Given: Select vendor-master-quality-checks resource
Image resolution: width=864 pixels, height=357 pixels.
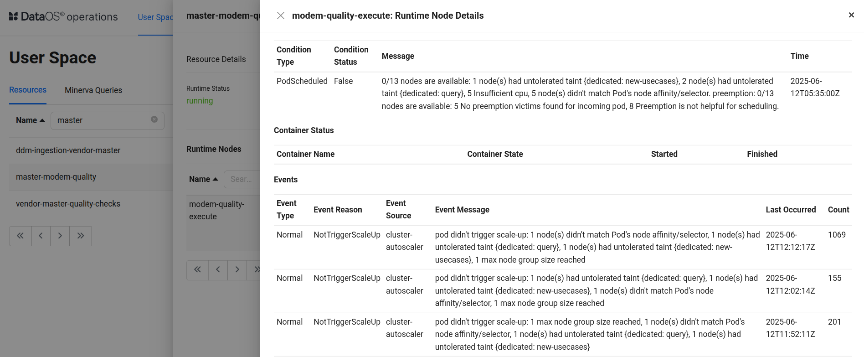Looking at the screenshot, I should pos(68,204).
